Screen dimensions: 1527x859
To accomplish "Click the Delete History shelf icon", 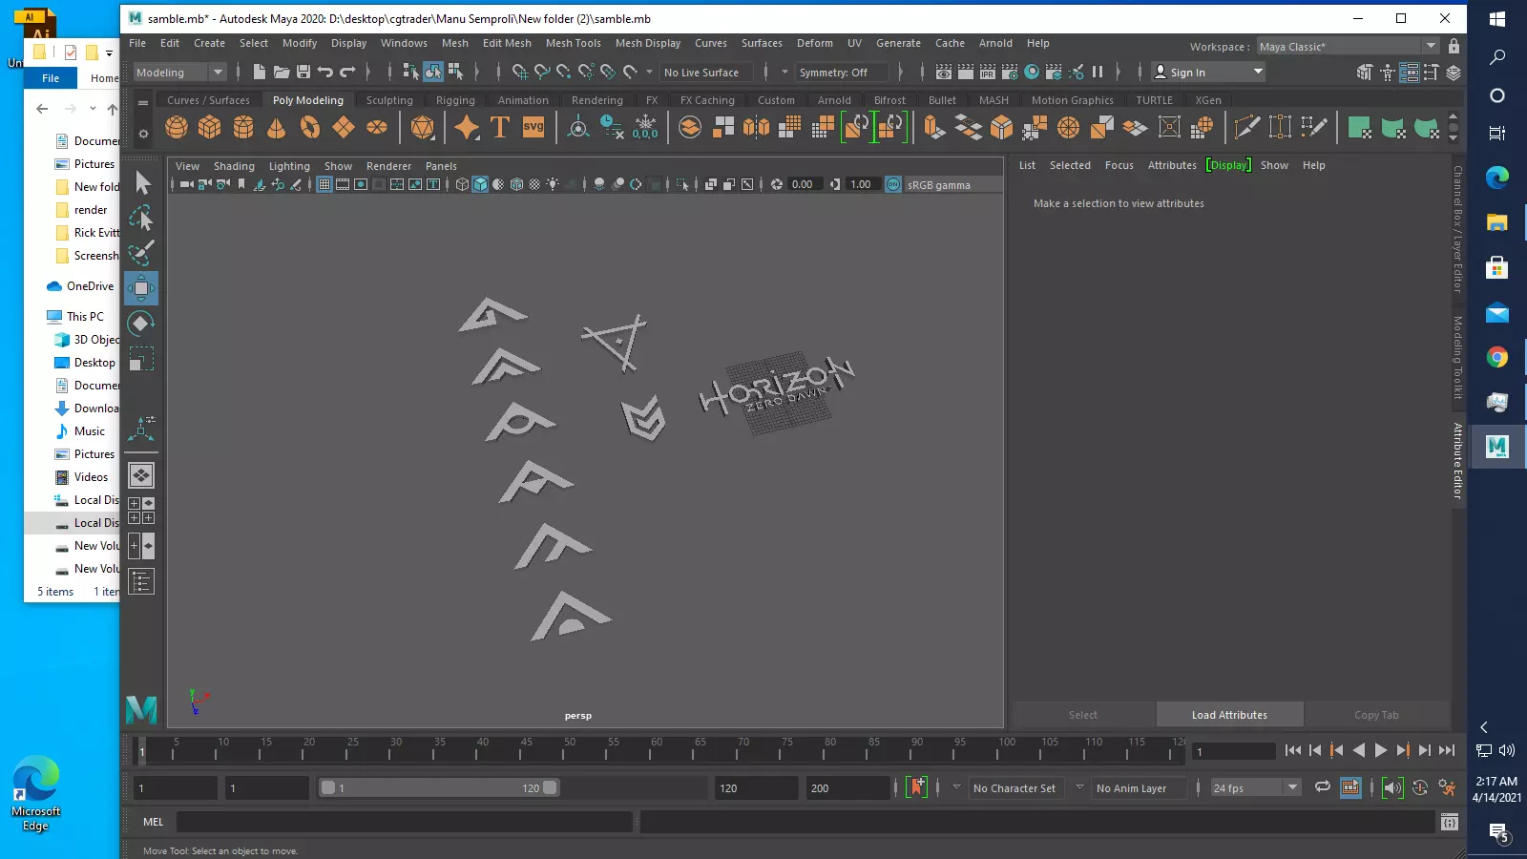I will coord(612,127).
